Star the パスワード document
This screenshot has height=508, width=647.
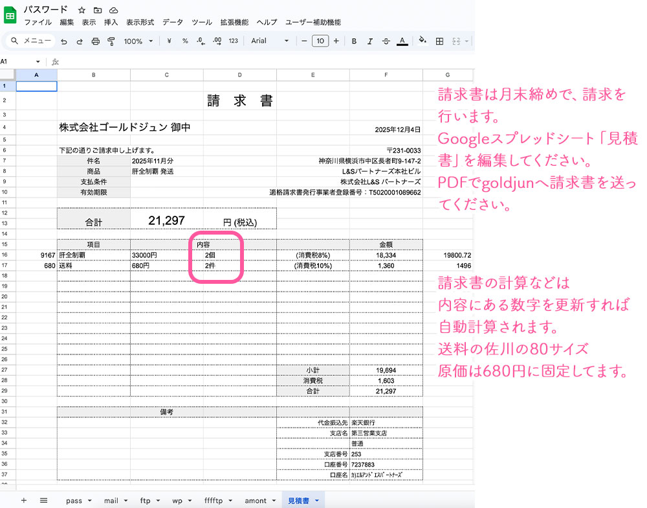coord(82,10)
